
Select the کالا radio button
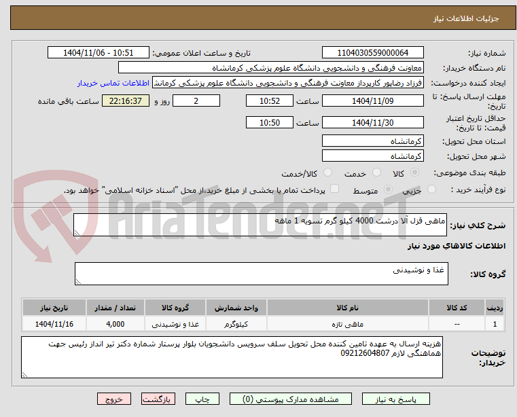coord(415,173)
